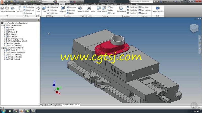
Task: Select turning Profile operation
Action: [x=99, y=9]
